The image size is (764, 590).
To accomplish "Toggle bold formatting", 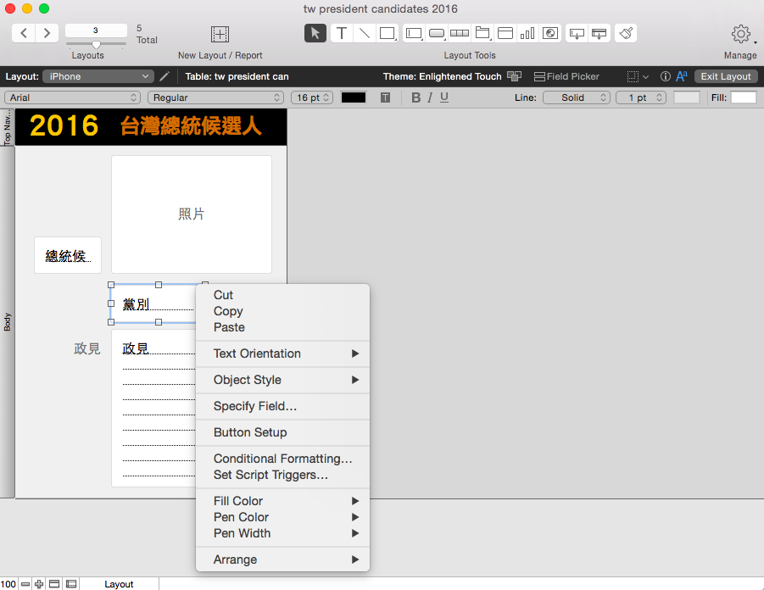I will [x=415, y=97].
